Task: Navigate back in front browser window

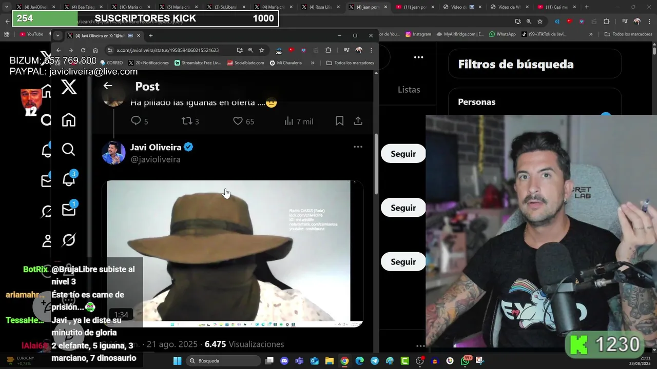Action: [59, 50]
